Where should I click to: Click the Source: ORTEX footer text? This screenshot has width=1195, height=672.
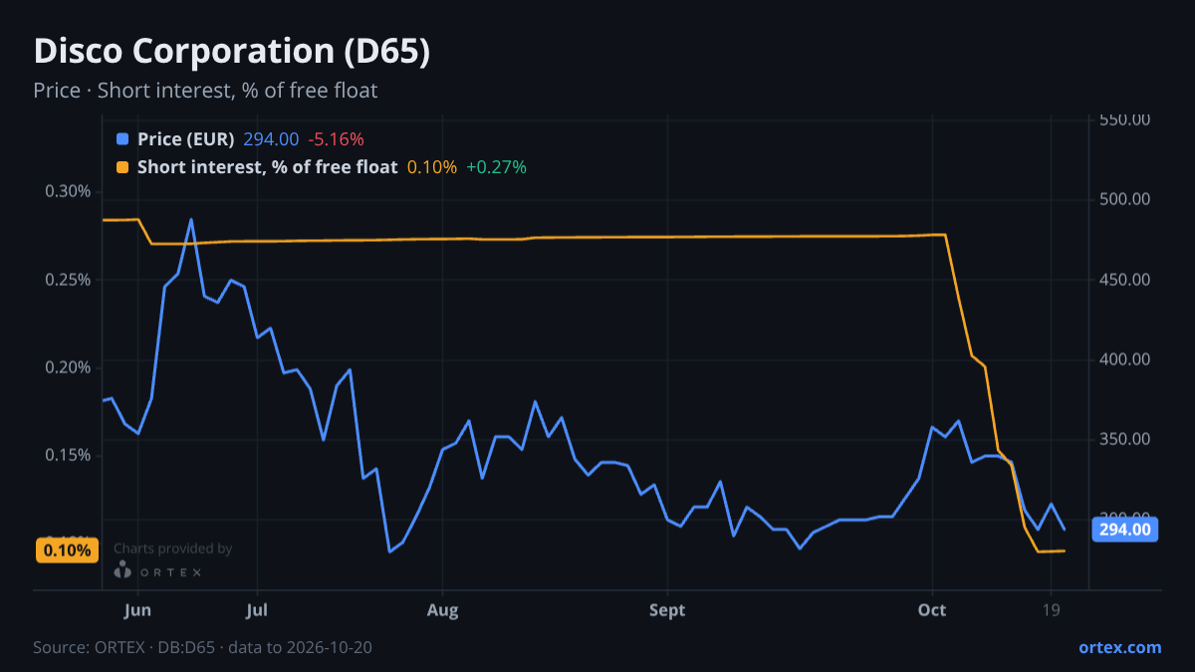203,647
